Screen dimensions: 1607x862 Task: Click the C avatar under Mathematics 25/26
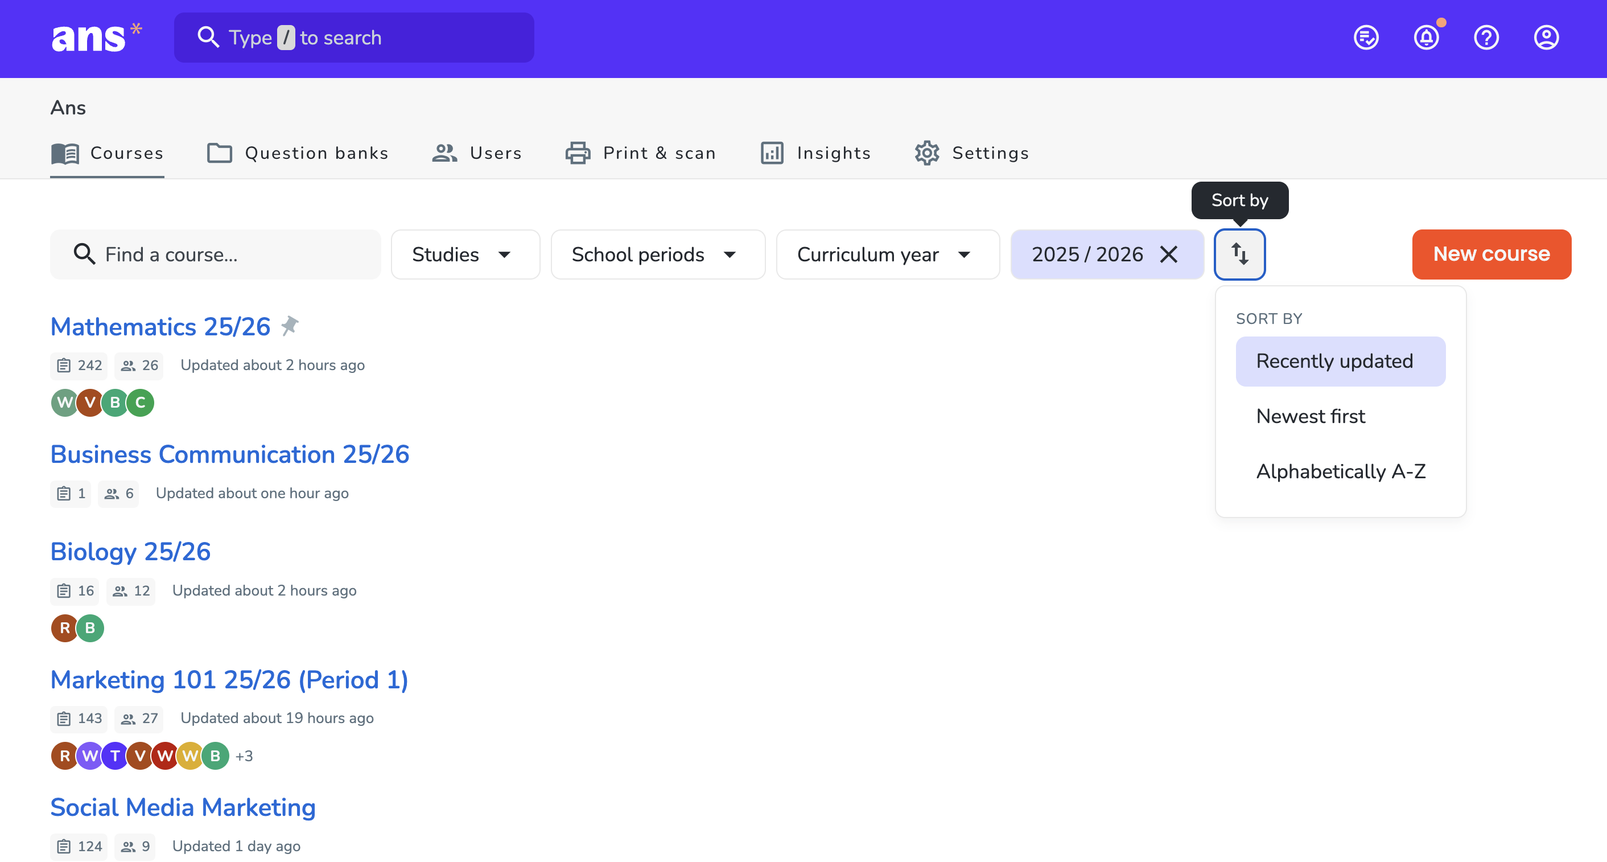[x=141, y=403]
